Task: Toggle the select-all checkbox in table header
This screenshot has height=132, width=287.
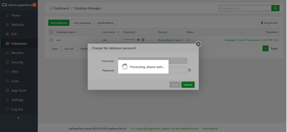Action: [x=52, y=32]
